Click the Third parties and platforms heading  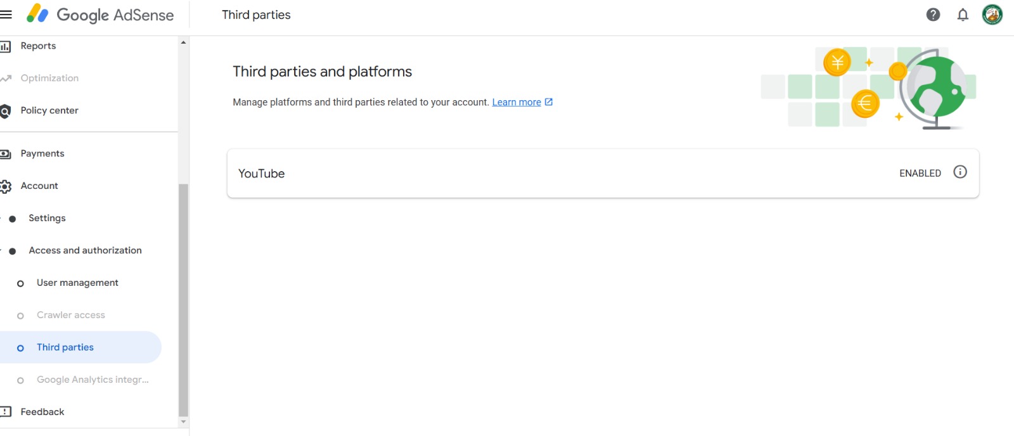322,72
